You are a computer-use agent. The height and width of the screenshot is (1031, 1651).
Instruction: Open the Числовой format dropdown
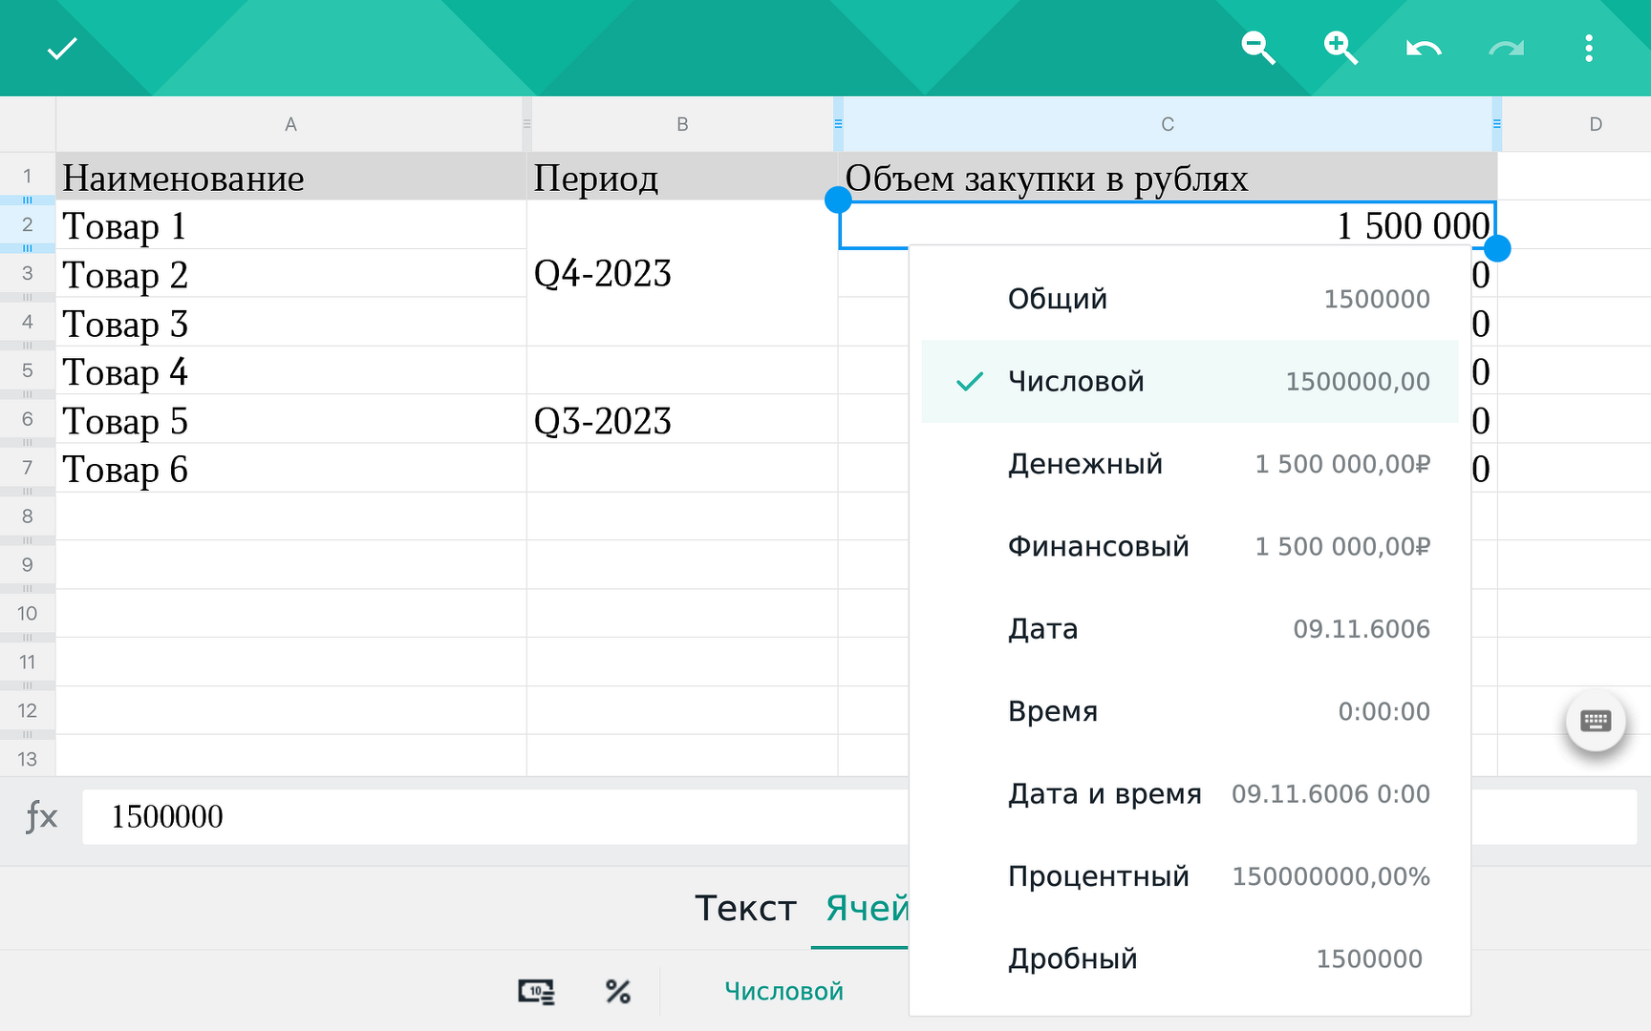783,992
